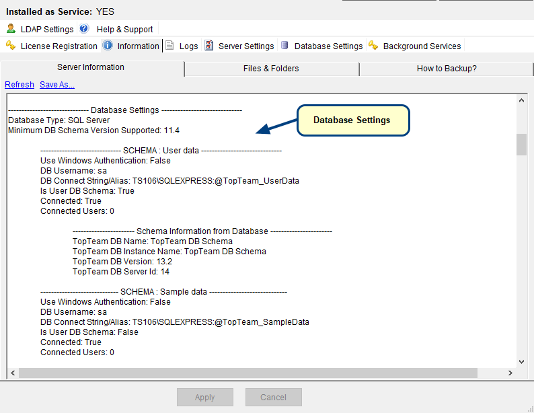This screenshot has width=534, height=413.
Task: Switch to License Registration tab
Action: coord(59,46)
